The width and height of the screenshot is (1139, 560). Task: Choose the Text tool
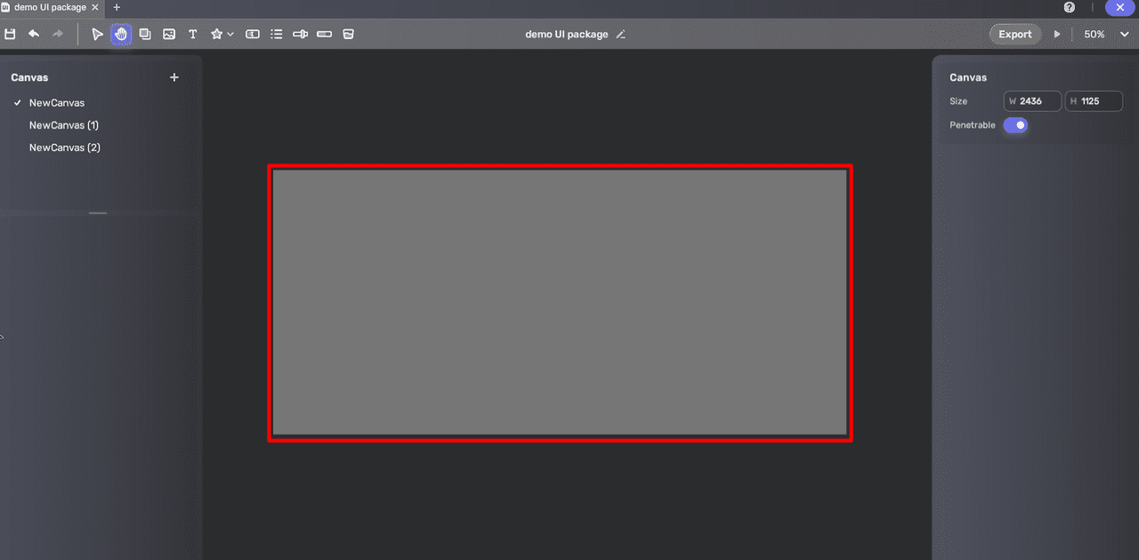(x=192, y=35)
